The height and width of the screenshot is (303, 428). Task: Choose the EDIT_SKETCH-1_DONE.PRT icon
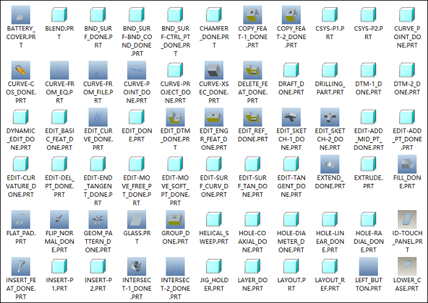291,117
